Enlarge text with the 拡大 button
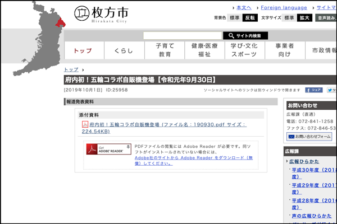Image resolution: width=337 pixels, height=224 pixels. [305, 18]
